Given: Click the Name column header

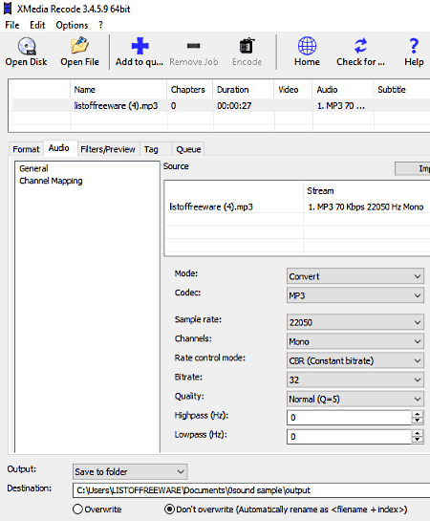Looking at the screenshot, I should 118,89.
